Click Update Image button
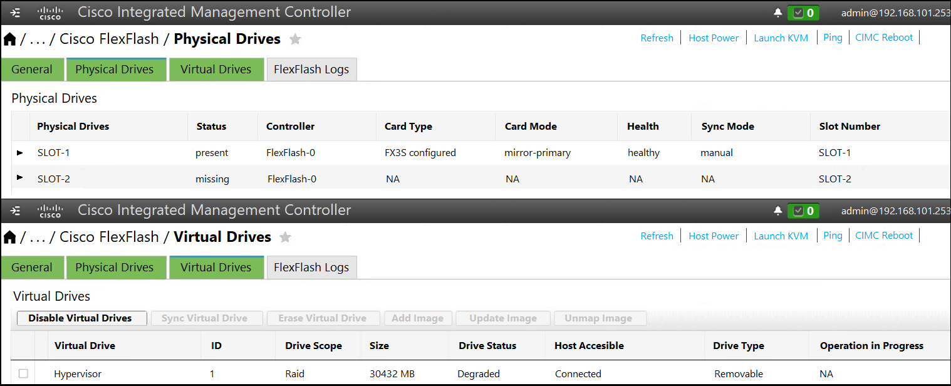Image resolution: width=951 pixels, height=386 pixels. tap(503, 318)
